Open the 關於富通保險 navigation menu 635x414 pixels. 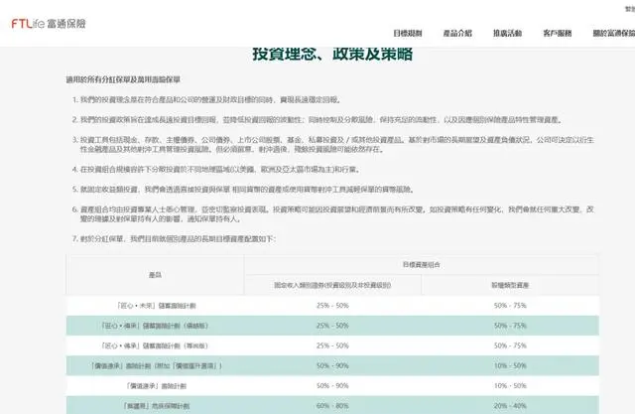(x=614, y=33)
